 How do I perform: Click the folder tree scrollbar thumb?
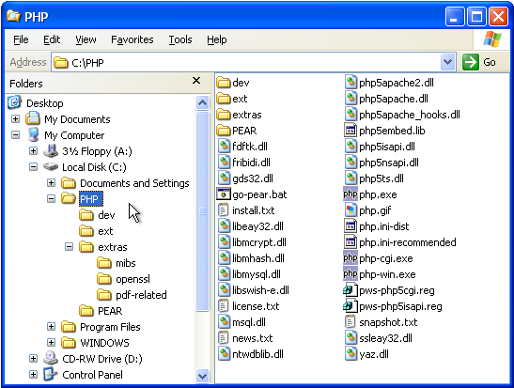coord(203,211)
